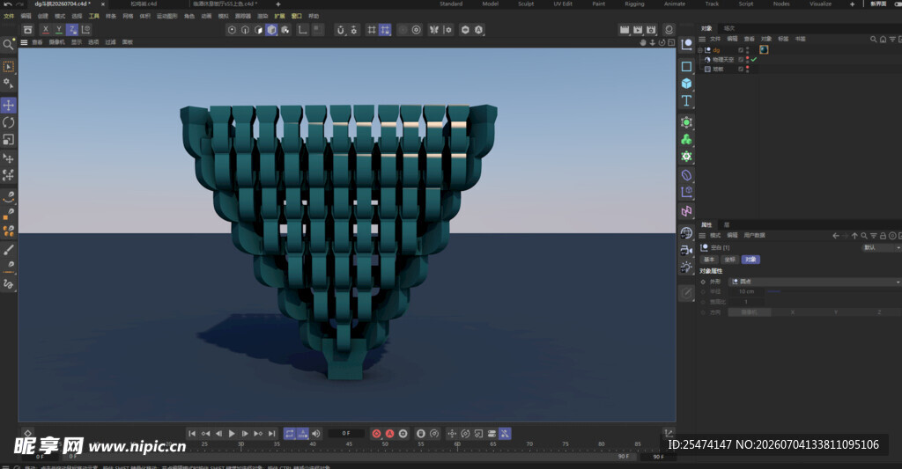The width and height of the screenshot is (902, 469).
Task: Switch to the Sculpt layout tab
Action: click(x=526, y=4)
